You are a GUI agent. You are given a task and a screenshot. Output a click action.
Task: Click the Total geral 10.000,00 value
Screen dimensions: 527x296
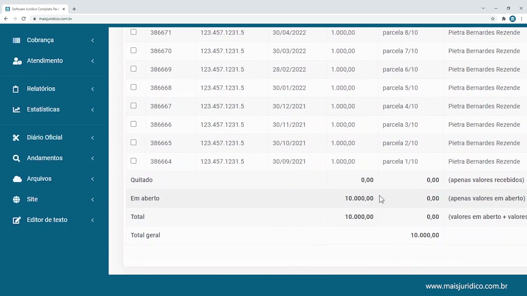(x=424, y=235)
